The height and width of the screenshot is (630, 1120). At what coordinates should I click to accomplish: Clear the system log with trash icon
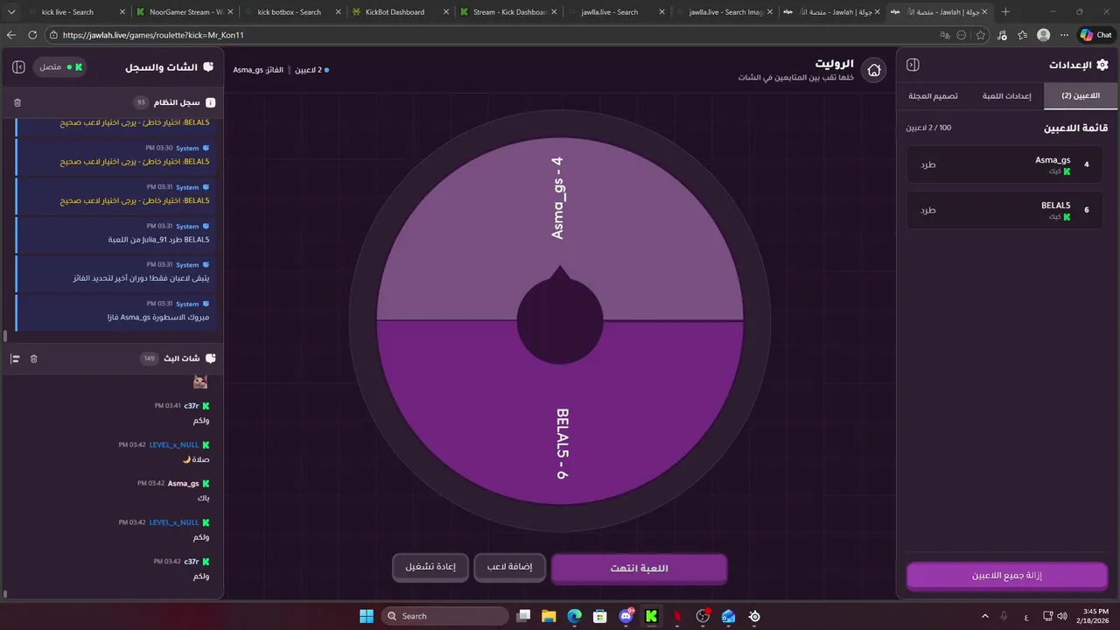click(17, 102)
